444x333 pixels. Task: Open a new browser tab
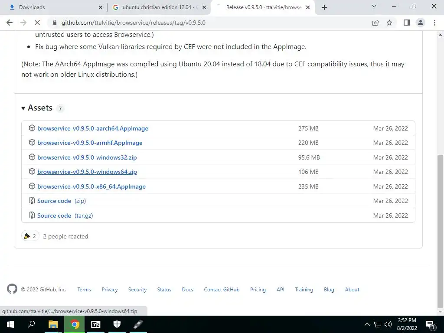tap(324, 7)
